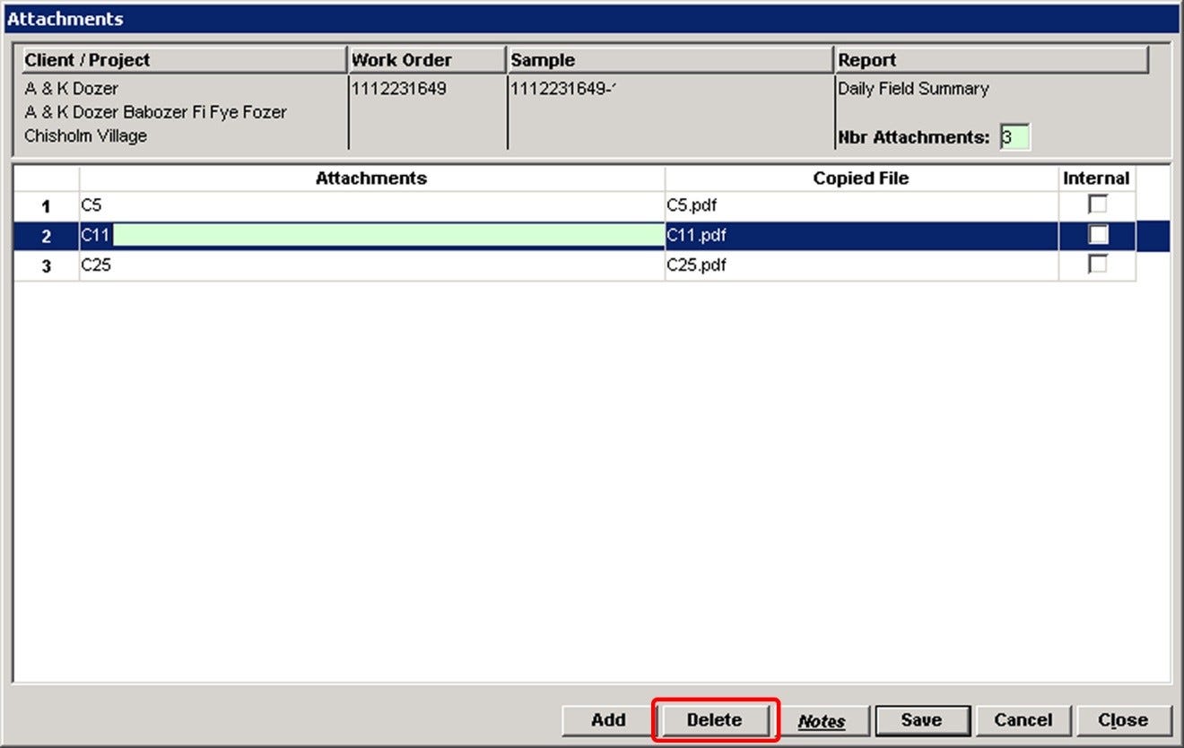The height and width of the screenshot is (748, 1184).
Task: Click the A & K Dozer client name
Action: pyautogui.click(x=72, y=89)
